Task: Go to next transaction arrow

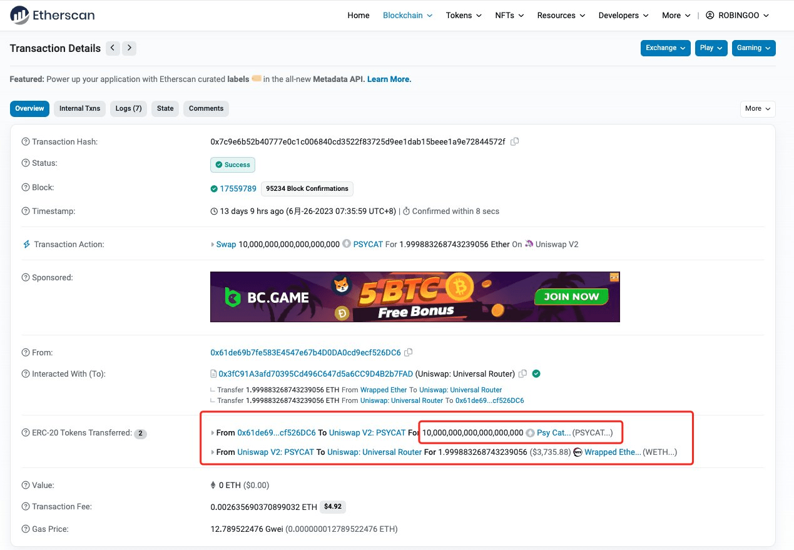Action: click(129, 48)
